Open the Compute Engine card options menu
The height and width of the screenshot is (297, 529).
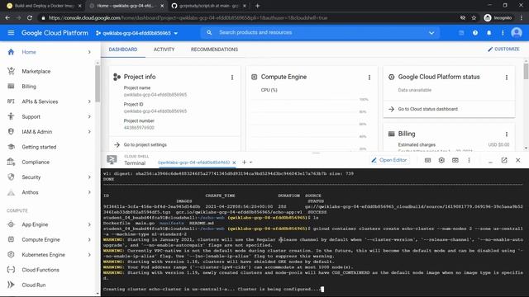[x=369, y=78]
